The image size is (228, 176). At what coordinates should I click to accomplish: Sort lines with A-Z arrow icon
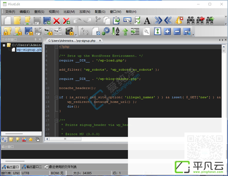[x=116, y=31]
